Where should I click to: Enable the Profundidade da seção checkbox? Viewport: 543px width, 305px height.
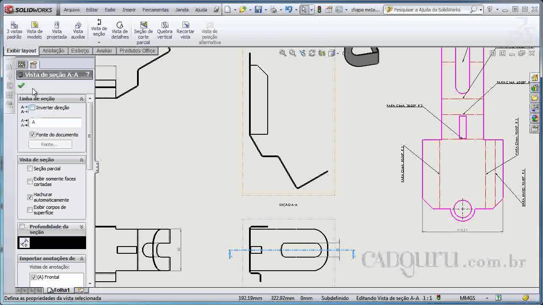22,227
